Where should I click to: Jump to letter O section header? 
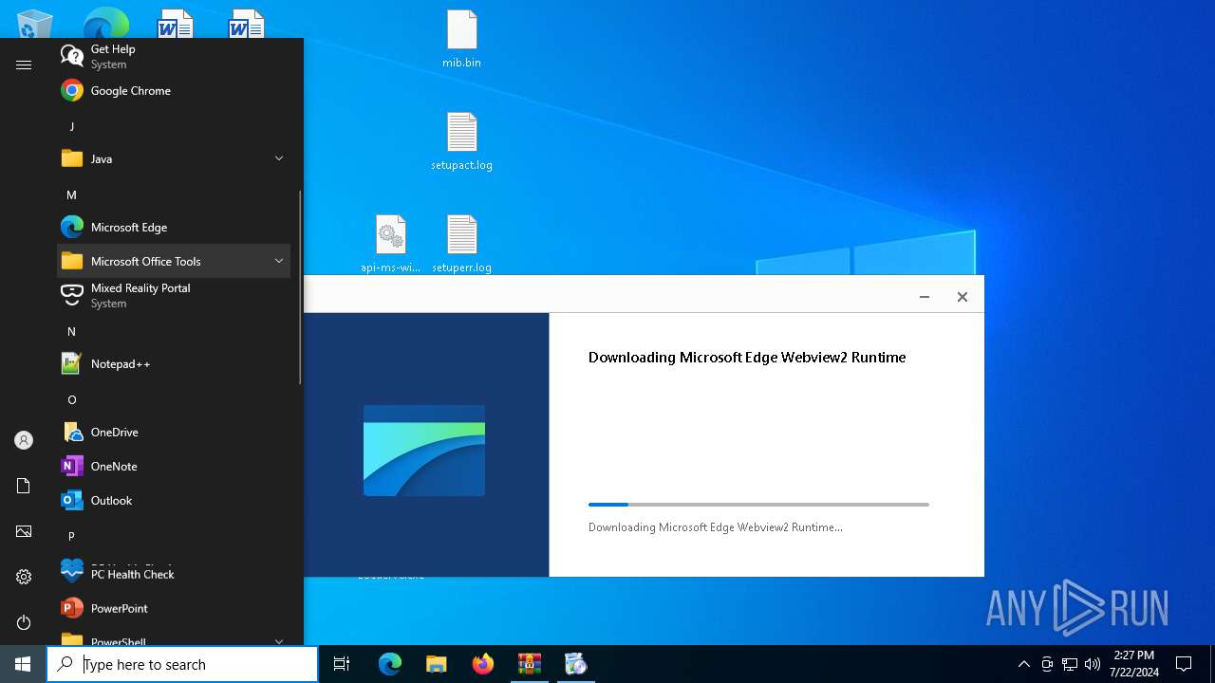click(71, 399)
